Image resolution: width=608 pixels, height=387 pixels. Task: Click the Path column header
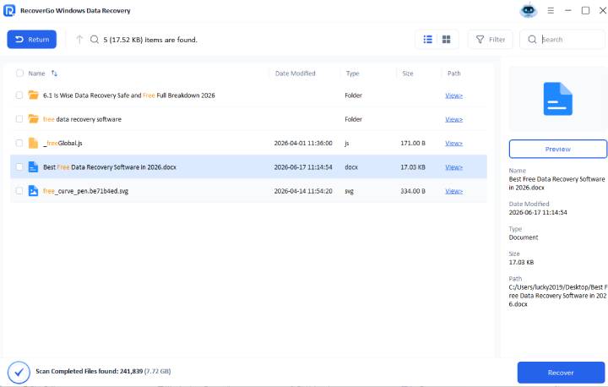pos(454,74)
